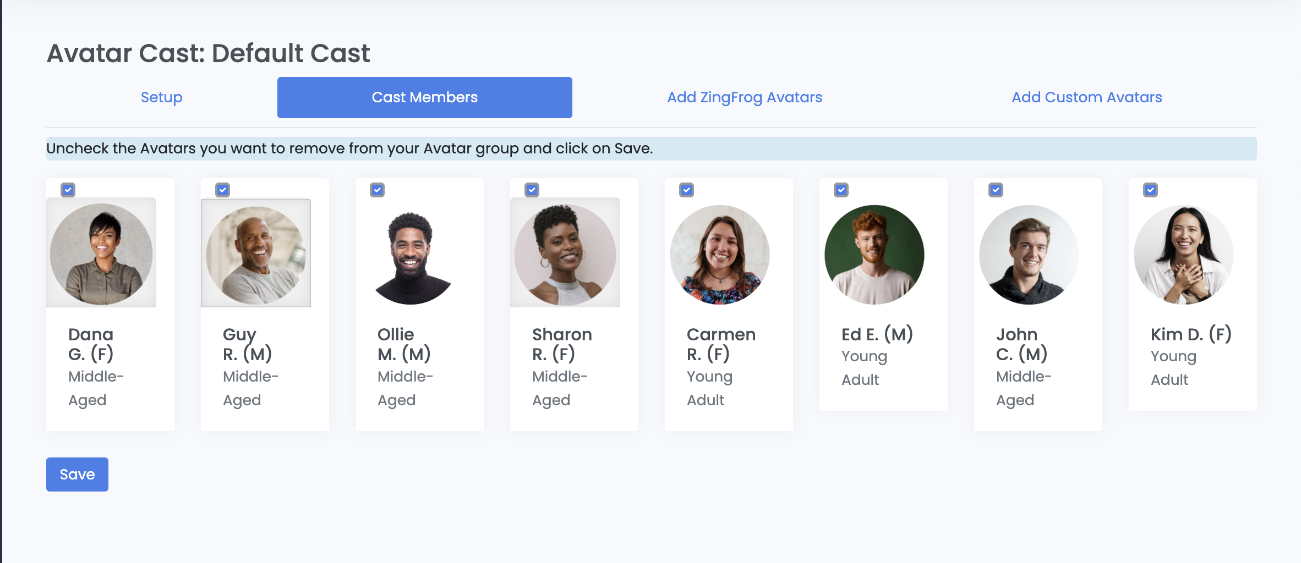Switch to the Setup tab
This screenshot has width=1301, height=563.
tap(161, 97)
